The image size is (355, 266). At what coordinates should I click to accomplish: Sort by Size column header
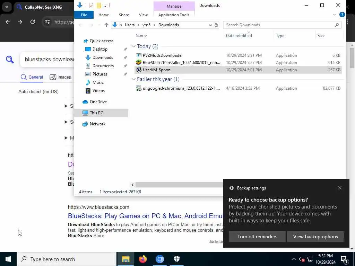321,36
